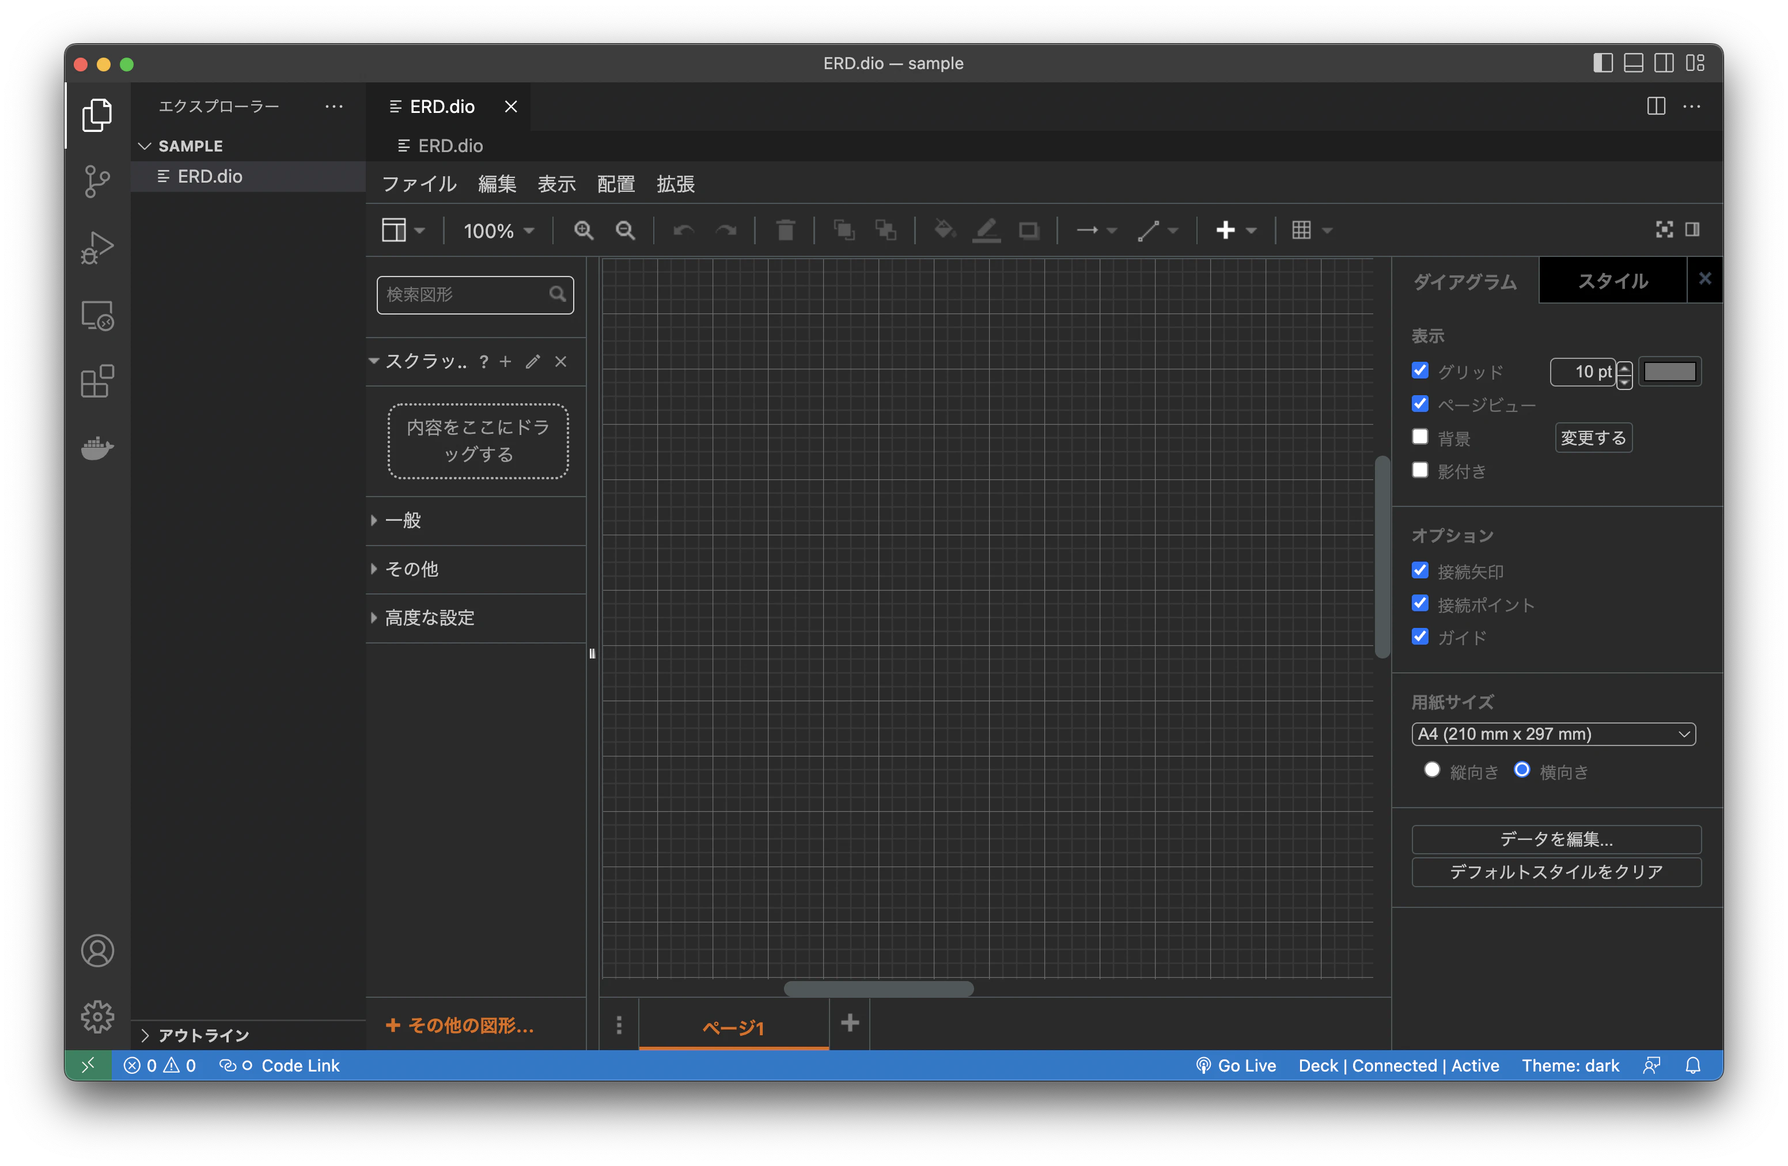Click the insert plus icon in toolbar
The image size is (1788, 1166).
point(1225,230)
